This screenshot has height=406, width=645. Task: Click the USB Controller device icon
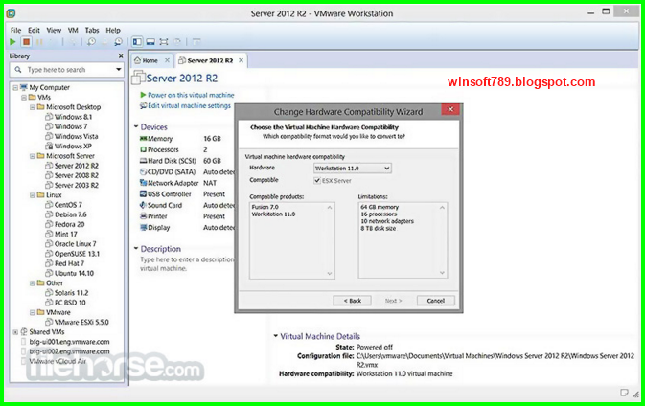143,194
